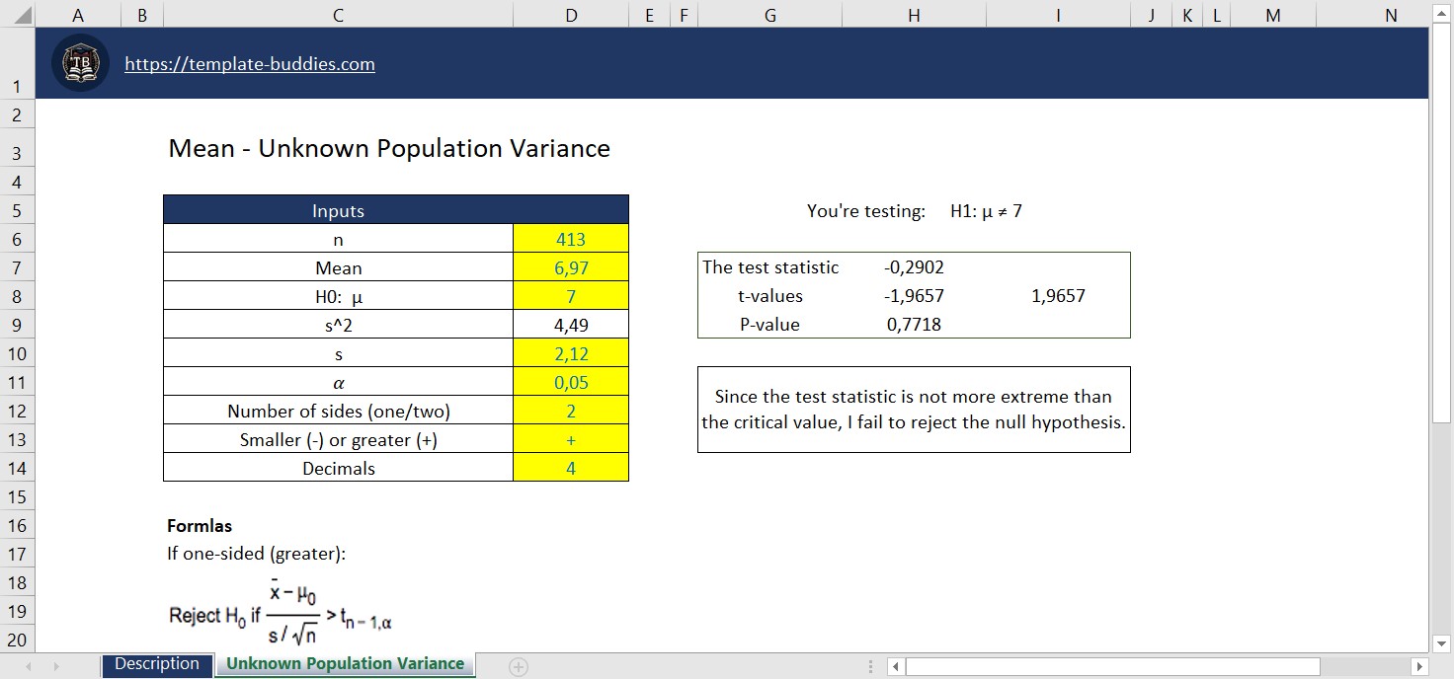Click row 9 header for s^2
This screenshot has width=1454, height=679.
pyautogui.click(x=18, y=325)
